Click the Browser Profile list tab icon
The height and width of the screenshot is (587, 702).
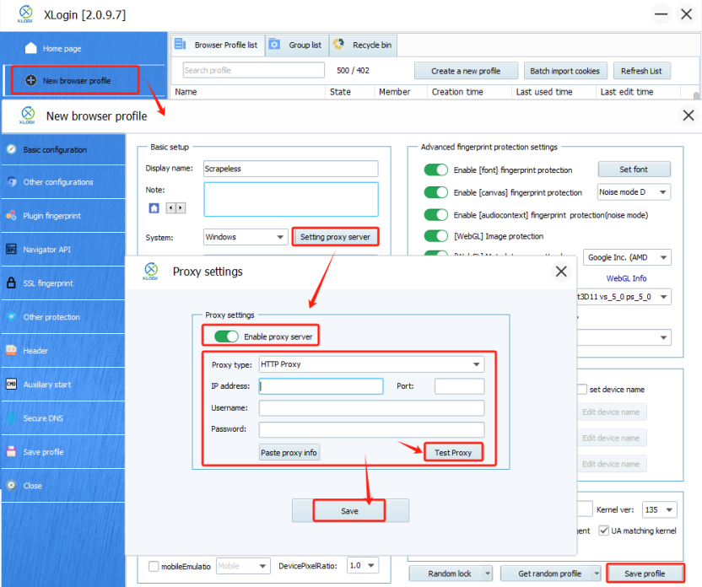click(x=180, y=45)
